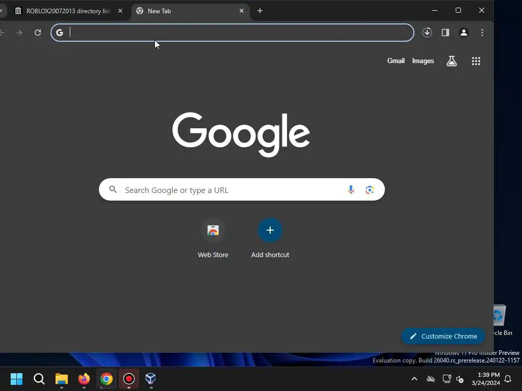
Task: Select the New Tab tab
Action: pos(191,11)
